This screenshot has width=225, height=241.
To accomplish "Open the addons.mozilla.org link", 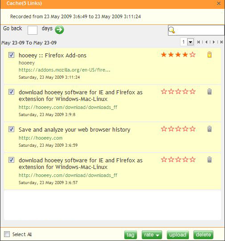I will (65, 70).
